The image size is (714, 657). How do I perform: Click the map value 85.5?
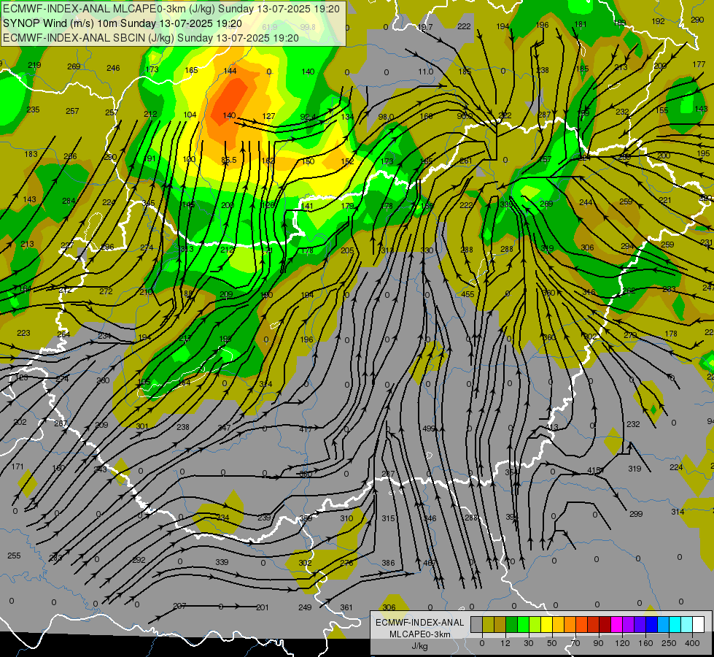228,160
